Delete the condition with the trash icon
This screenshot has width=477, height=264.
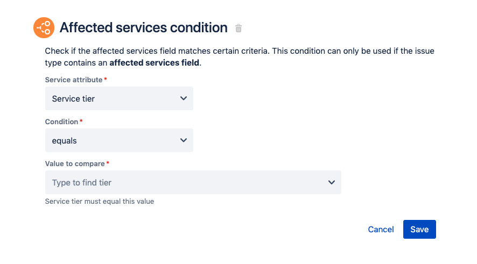239,28
